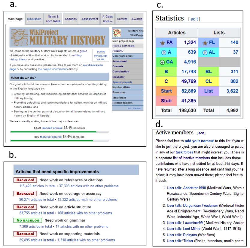Open '1,318 articles with no other problems'
Image resolution: width=250 pixels, height=248 pixels.
pos(86,240)
